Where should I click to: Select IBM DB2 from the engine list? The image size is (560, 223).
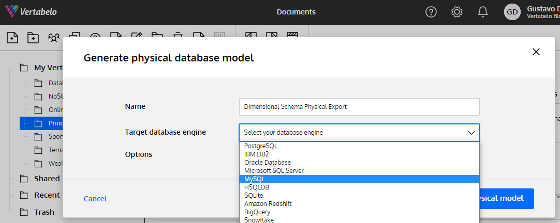click(359, 154)
